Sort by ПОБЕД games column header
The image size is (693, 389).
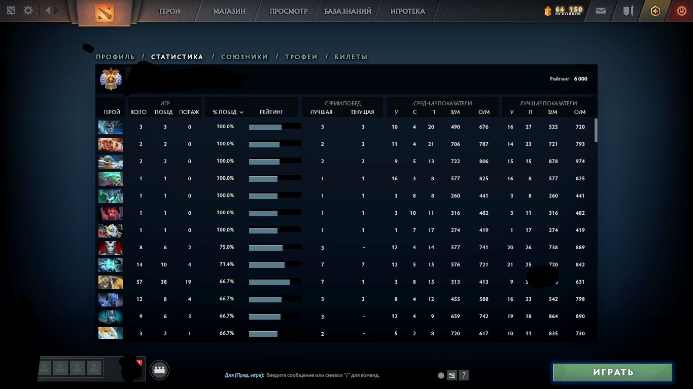click(x=164, y=112)
